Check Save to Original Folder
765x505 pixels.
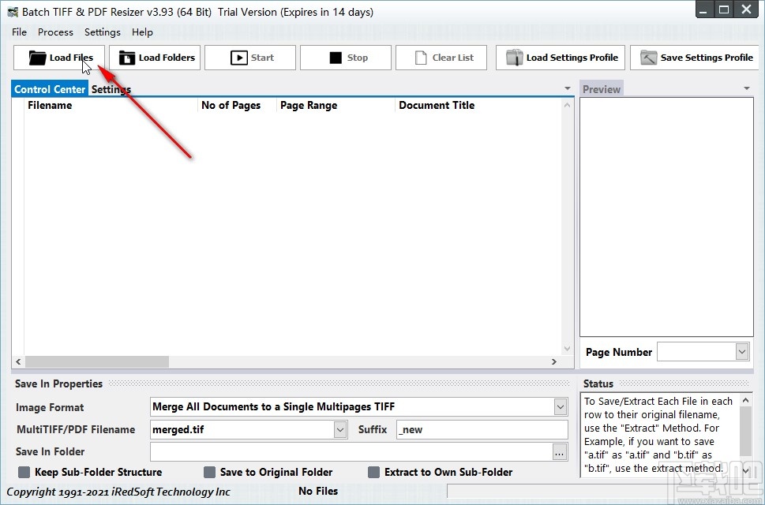point(209,472)
